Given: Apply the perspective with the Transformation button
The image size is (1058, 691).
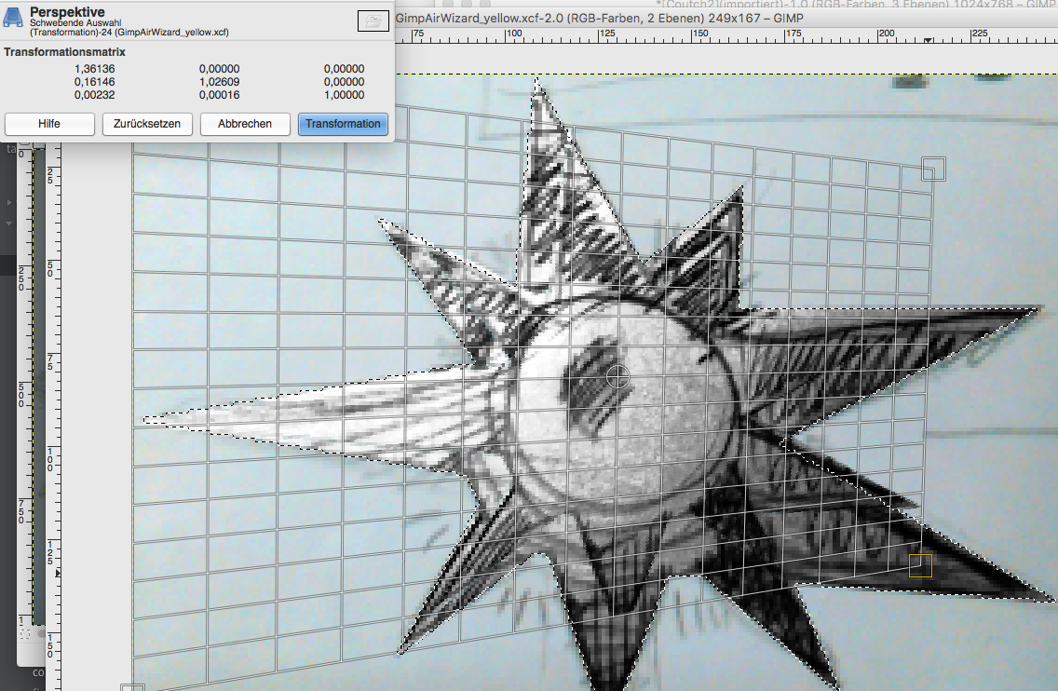Looking at the screenshot, I should point(343,124).
